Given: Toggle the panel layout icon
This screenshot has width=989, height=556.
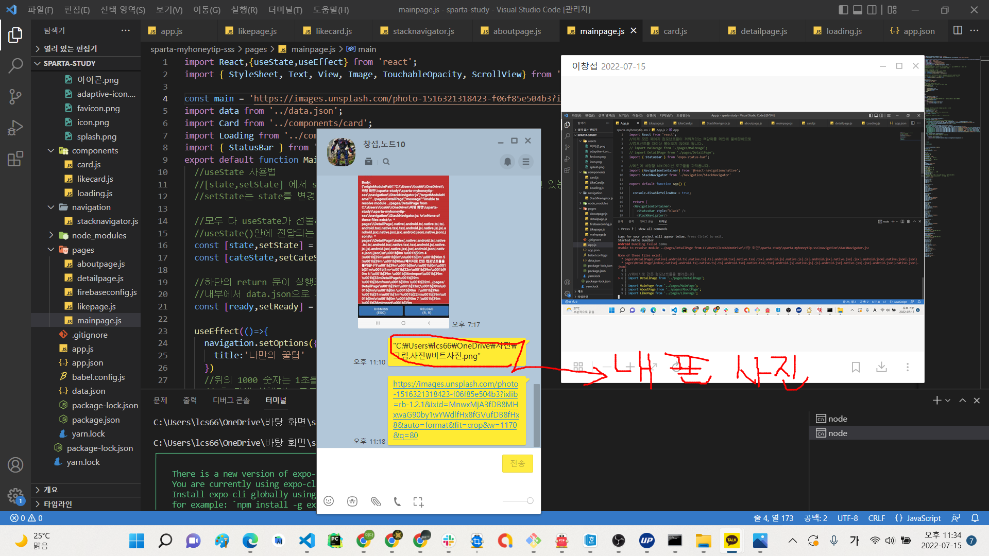Looking at the screenshot, I should click(858, 9).
